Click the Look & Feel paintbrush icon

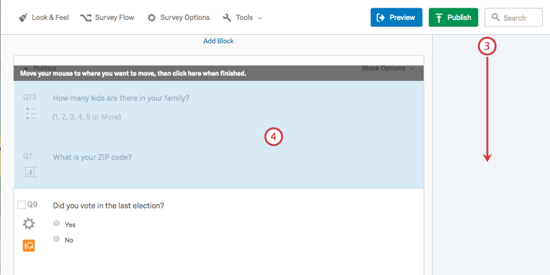[23, 17]
